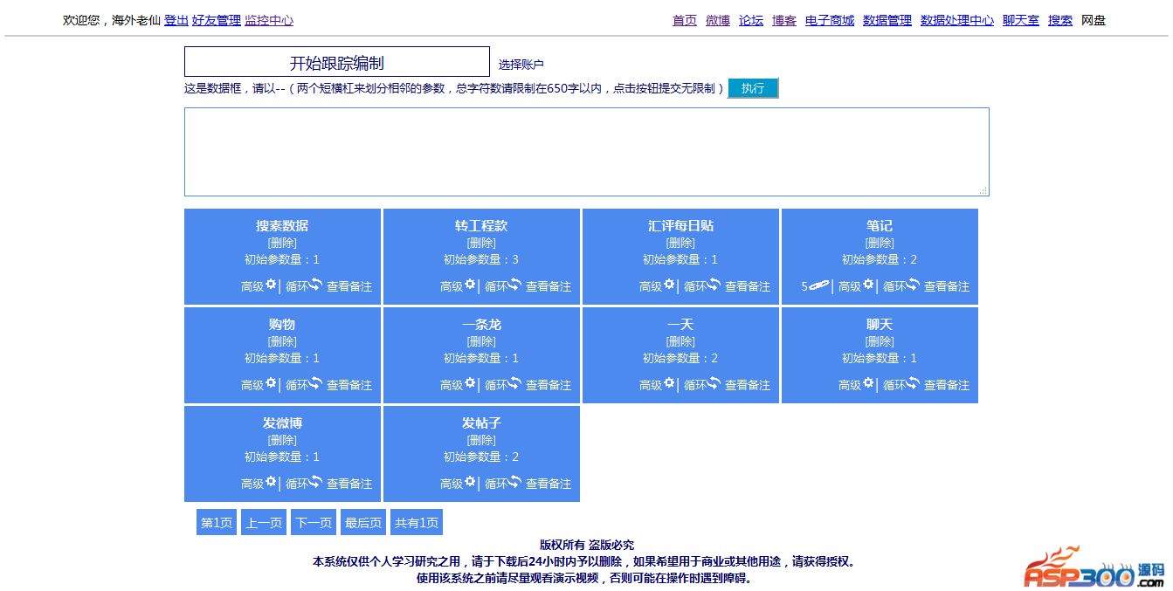Viewport: 1173px width, 591px height.
Task: Delete the 一条龙 card via [删除]
Action: (x=481, y=341)
